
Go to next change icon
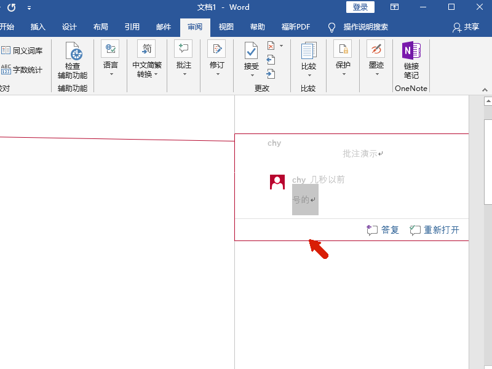271,74
